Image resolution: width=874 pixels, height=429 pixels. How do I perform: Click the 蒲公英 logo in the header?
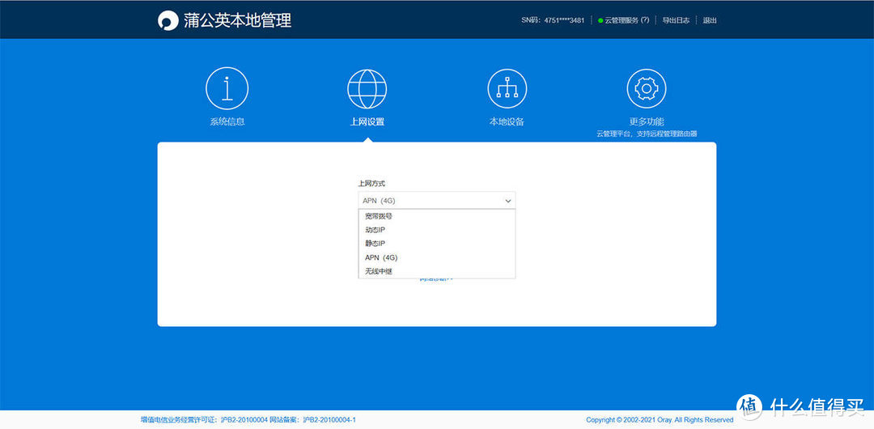pos(168,20)
